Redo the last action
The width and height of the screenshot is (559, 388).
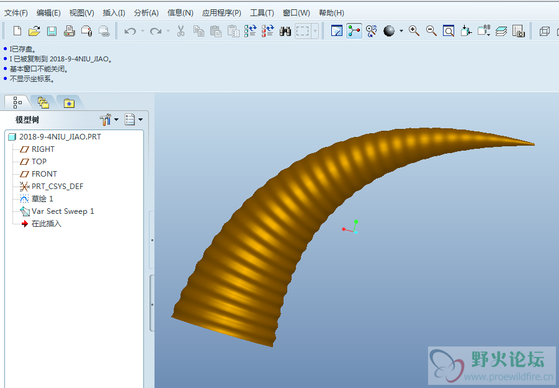click(156, 32)
